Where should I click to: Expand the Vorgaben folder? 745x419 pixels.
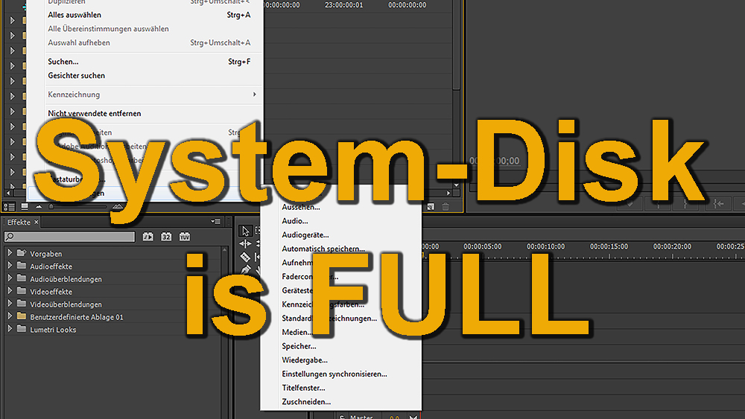point(10,253)
